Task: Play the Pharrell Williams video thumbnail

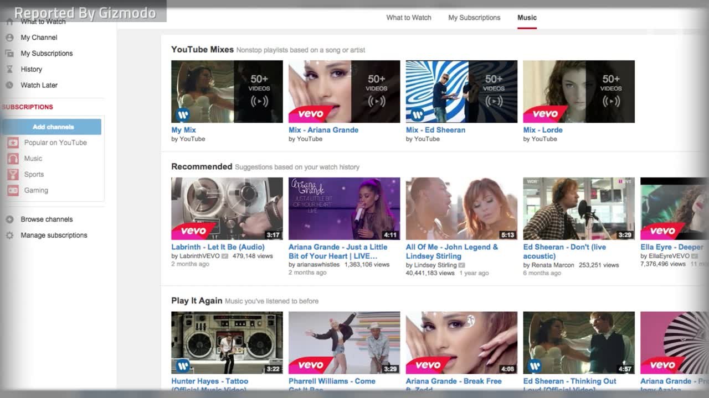Action: pyautogui.click(x=344, y=343)
